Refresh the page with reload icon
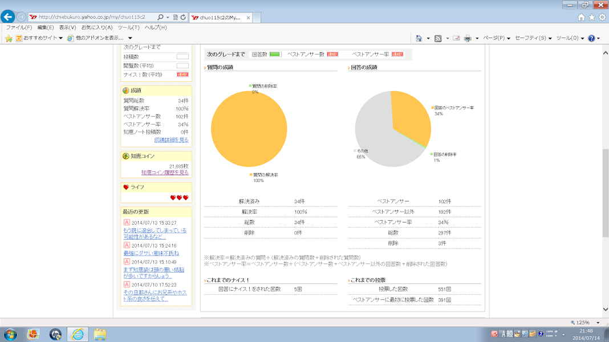This screenshot has width=609, height=342. point(183,17)
